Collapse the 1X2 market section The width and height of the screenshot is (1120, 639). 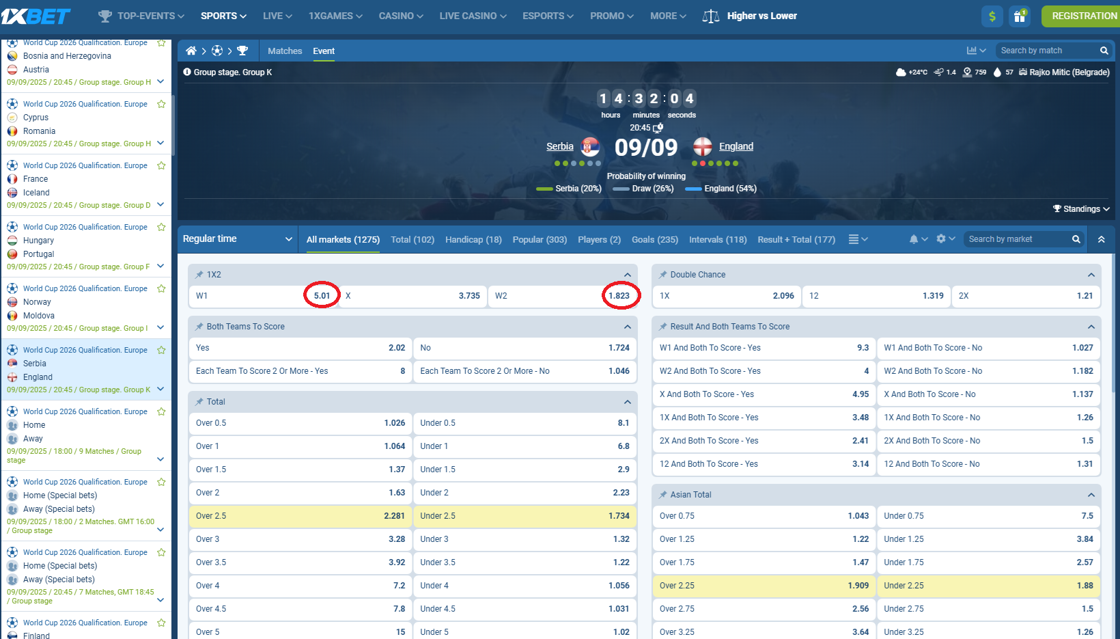pos(628,275)
